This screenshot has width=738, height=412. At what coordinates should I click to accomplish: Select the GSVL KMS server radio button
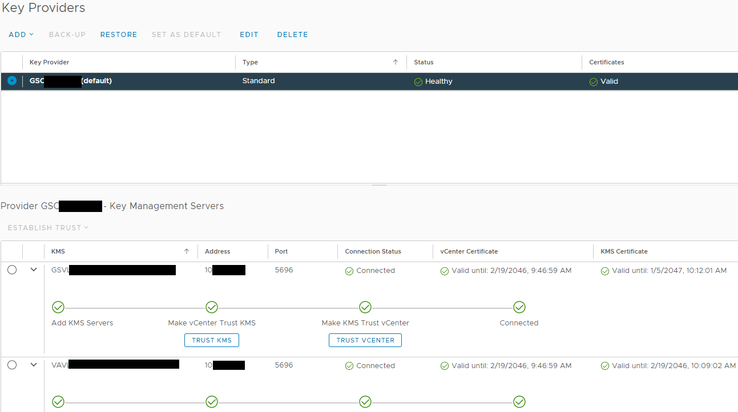(x=12, y=270)
